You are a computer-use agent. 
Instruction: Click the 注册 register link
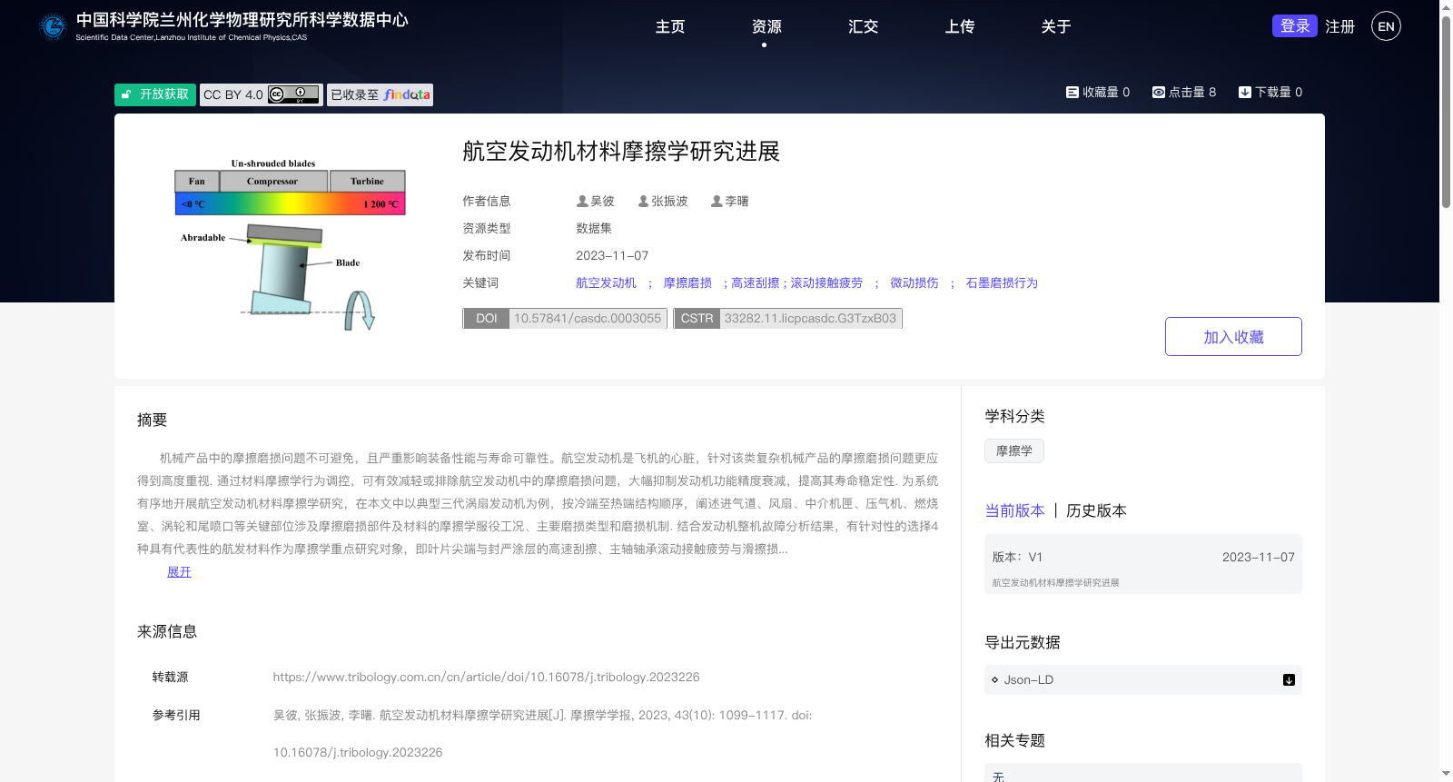click(1339, 26)
